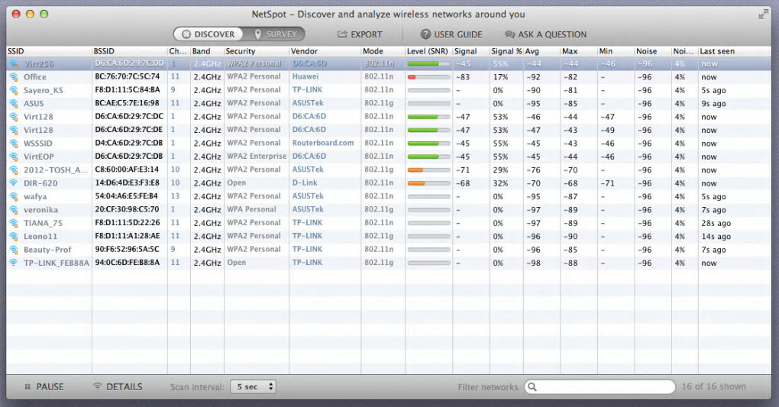The height and width of the screenshot is (407, 779).
Task: Click the Huawei vendor link
Action: click(x=305, y=76)
